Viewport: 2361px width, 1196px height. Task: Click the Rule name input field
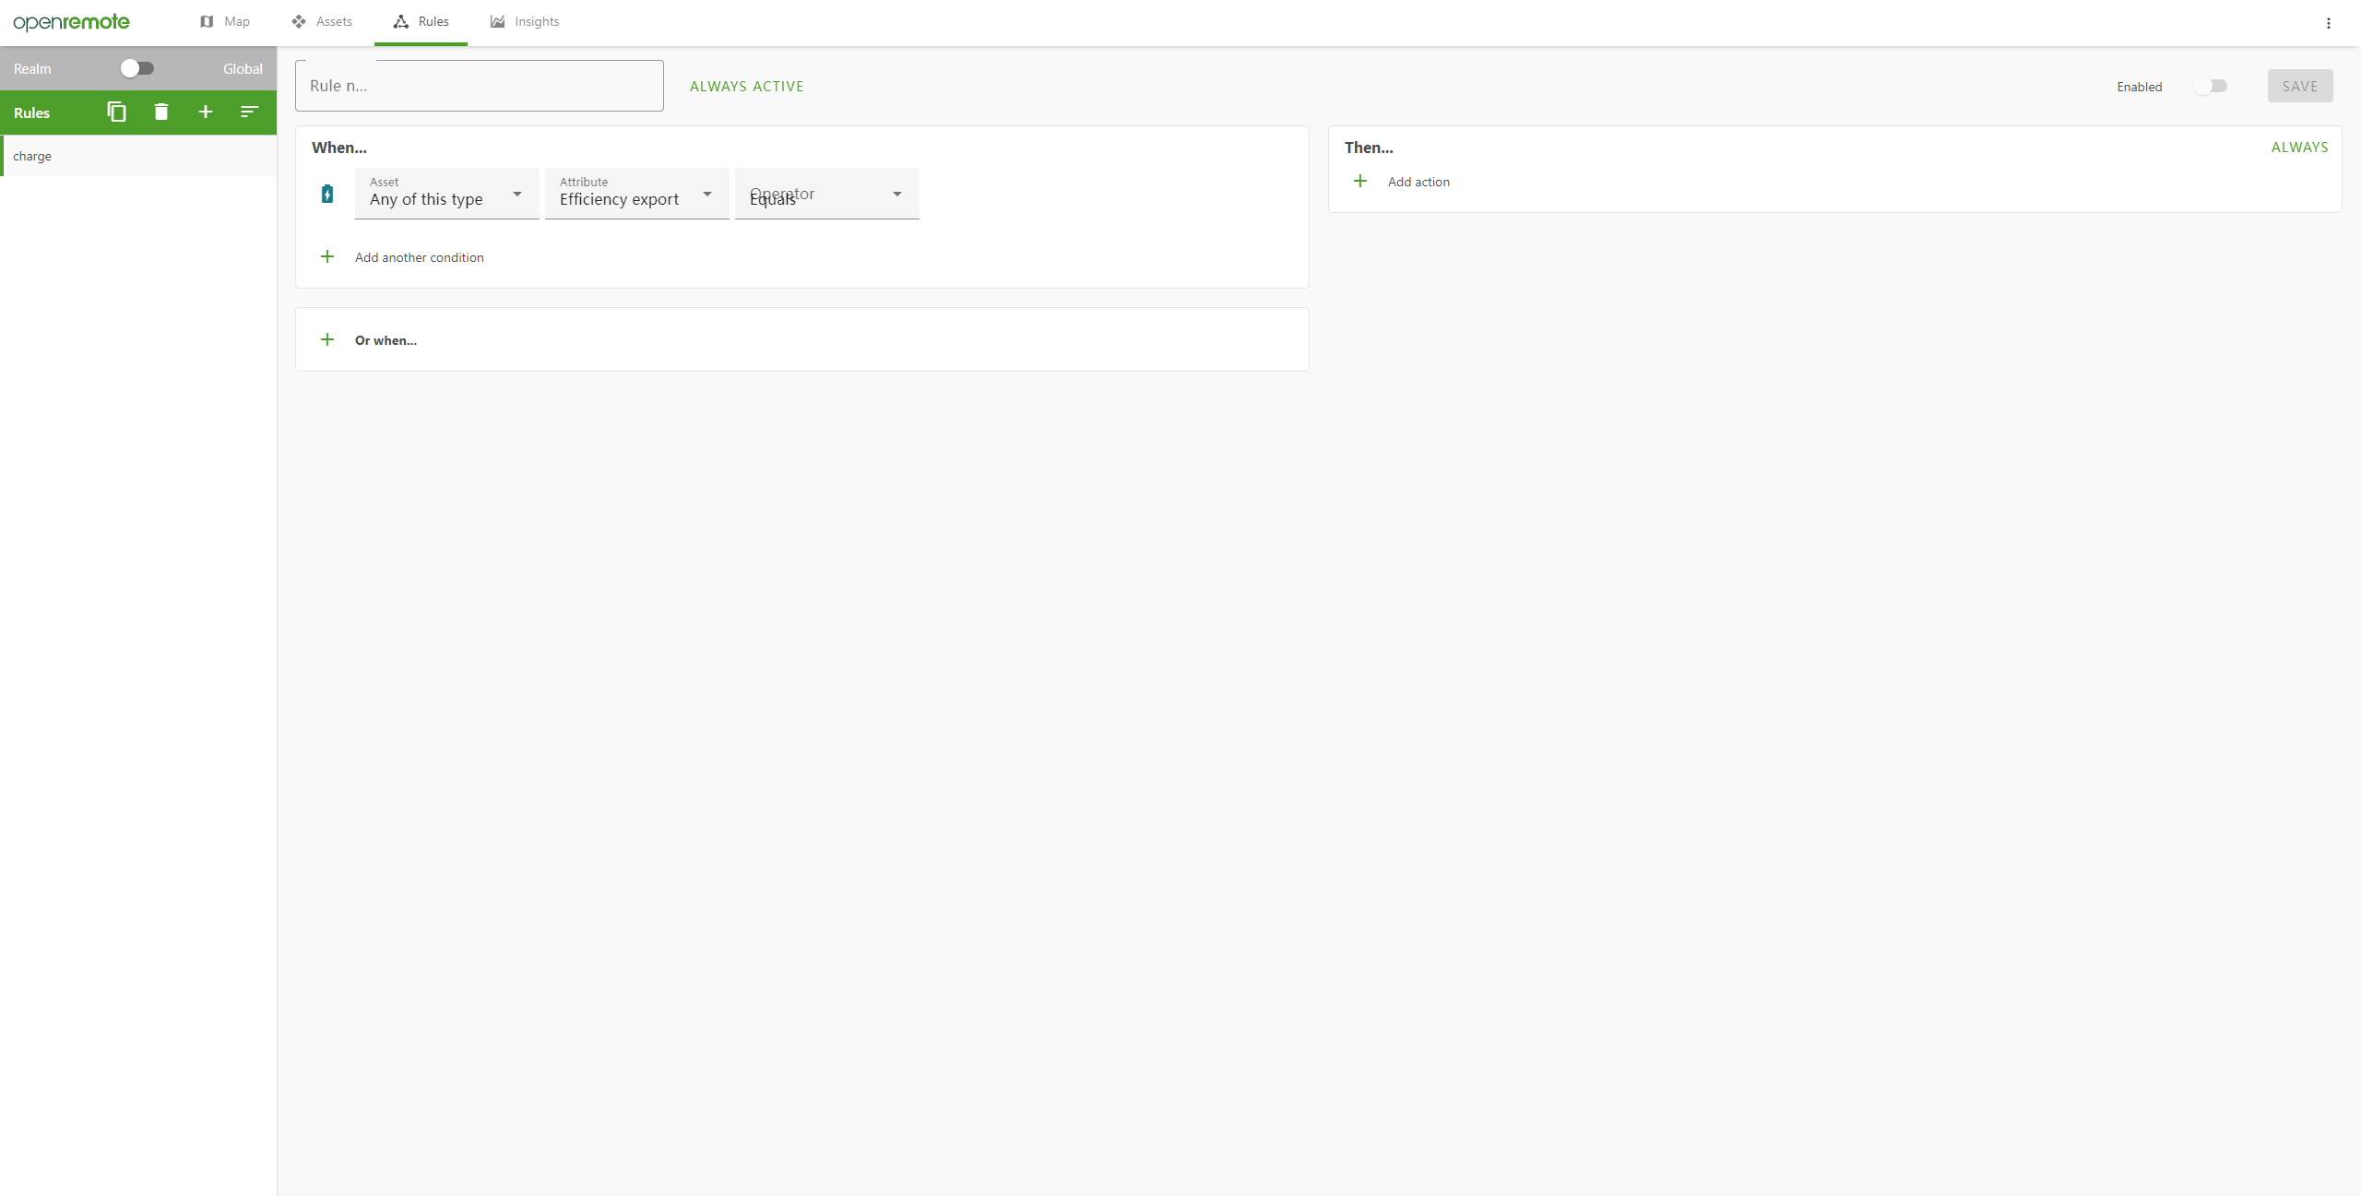tap(479, 87)
